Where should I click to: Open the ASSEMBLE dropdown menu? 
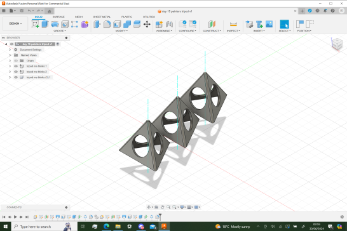[x=164, y=30]
